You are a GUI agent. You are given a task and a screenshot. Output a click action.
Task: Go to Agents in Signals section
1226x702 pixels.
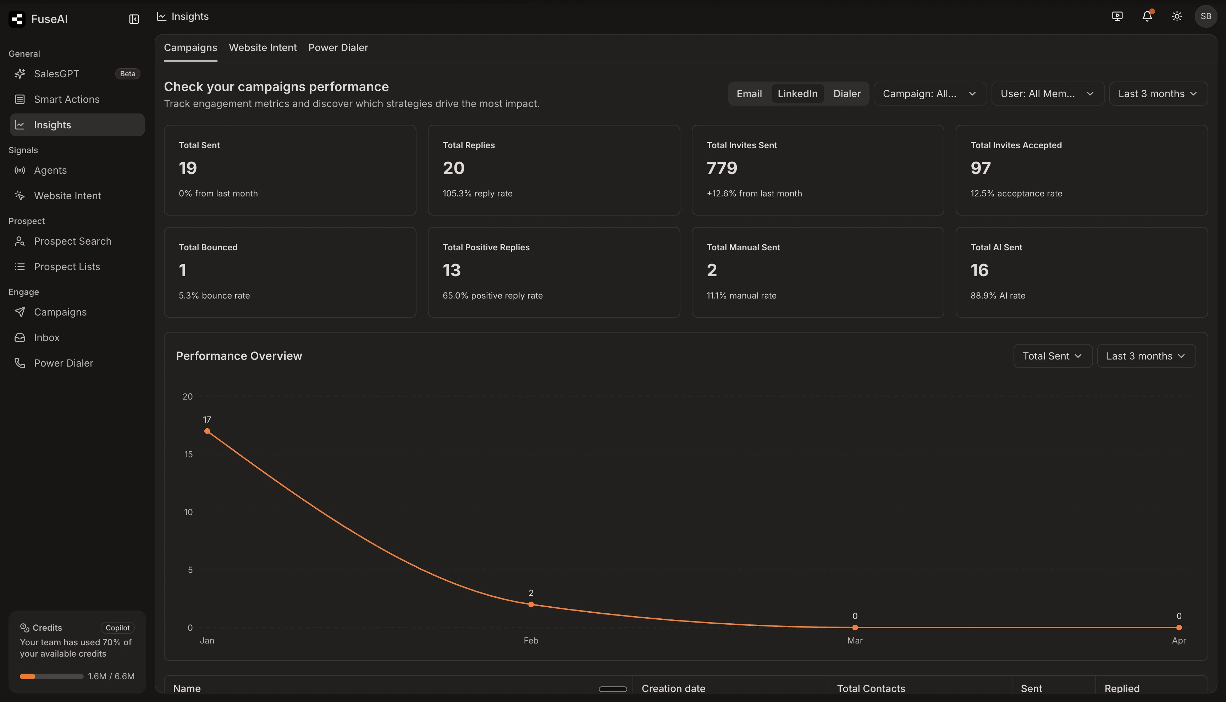point(50,170)
